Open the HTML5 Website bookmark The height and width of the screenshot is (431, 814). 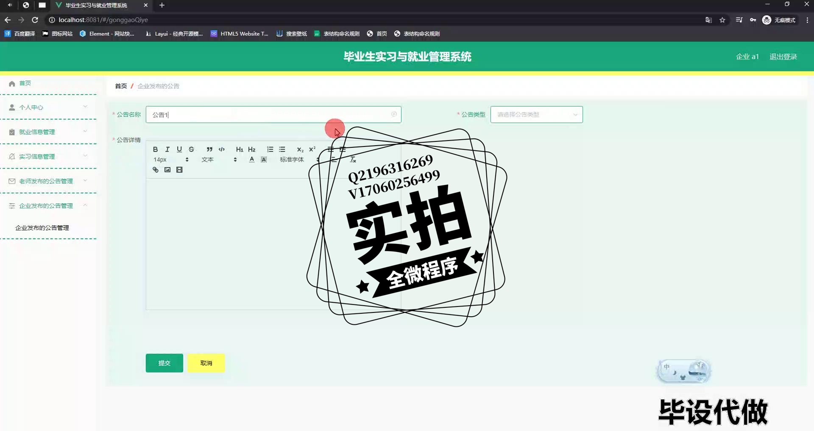pos(240,33)
